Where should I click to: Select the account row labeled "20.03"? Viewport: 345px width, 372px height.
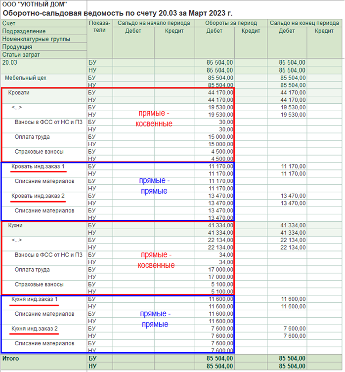coord(10,62)
